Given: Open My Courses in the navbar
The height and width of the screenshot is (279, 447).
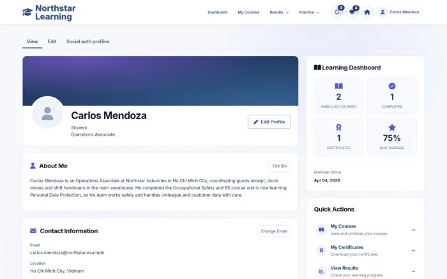Looking at the screenshot, I should 248,13.
